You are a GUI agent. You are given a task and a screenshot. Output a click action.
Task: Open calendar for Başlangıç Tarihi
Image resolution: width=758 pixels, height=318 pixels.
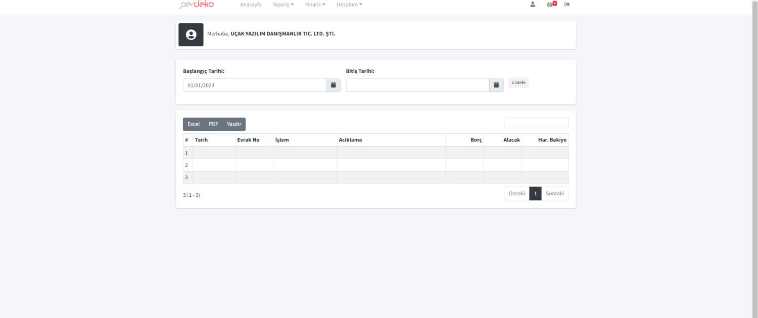click(334, 85)
